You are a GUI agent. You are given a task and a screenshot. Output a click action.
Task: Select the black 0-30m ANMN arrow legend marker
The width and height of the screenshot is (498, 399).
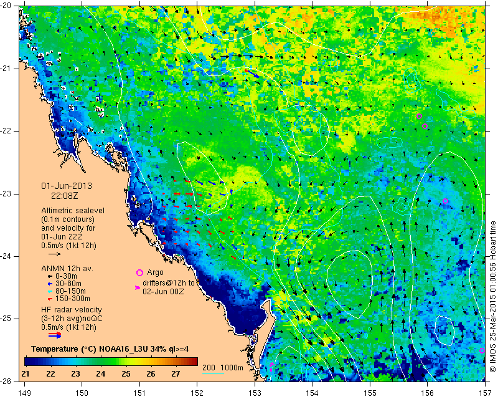[x=50, y=277]
